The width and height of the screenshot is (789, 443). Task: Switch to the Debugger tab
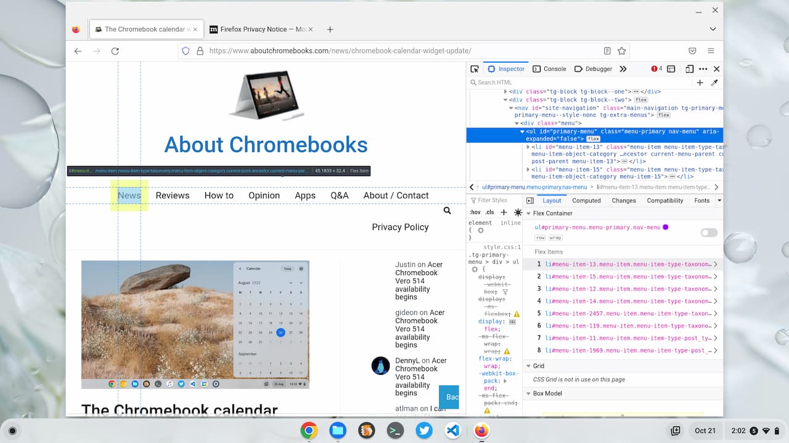coord(593,69)
